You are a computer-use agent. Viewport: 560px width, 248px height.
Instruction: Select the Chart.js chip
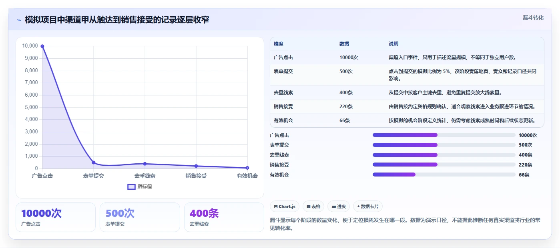285,206
